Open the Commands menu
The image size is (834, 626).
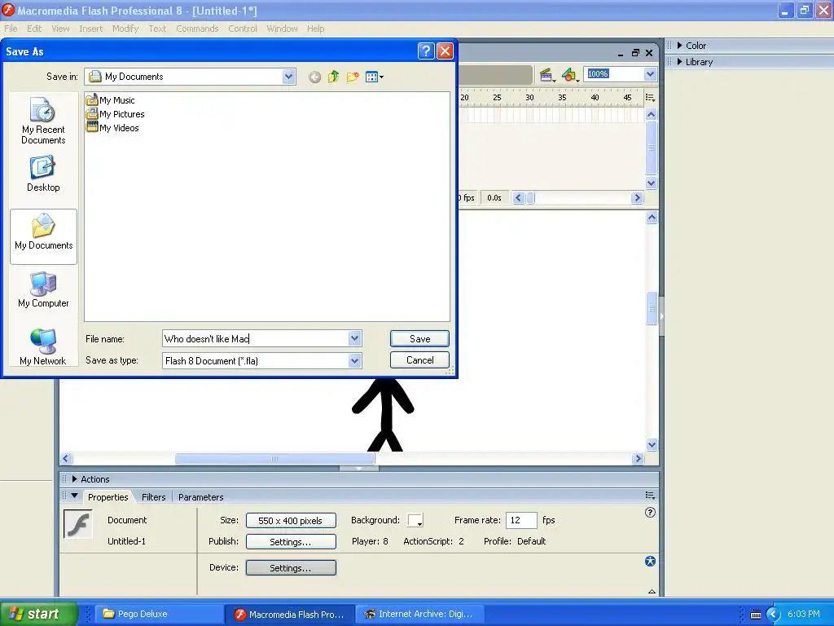[x=197, y=29]
